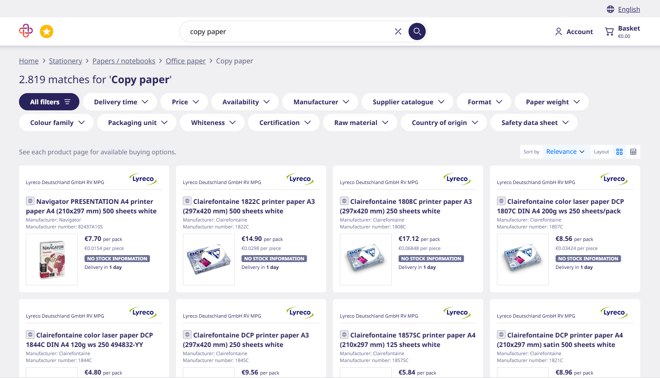The width and height of the screenshot is (660, 378).
Task: Clear the search field with the X icon
Action: coord(398,31)
